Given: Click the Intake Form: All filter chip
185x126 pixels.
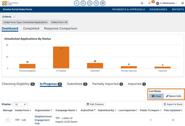Looking at the screenshot, I should 59,22.
